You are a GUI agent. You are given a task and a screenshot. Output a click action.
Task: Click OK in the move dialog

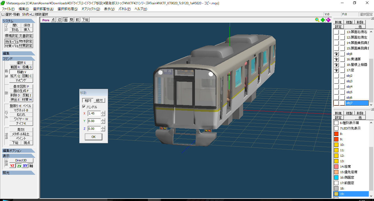(x=93, y=137)
